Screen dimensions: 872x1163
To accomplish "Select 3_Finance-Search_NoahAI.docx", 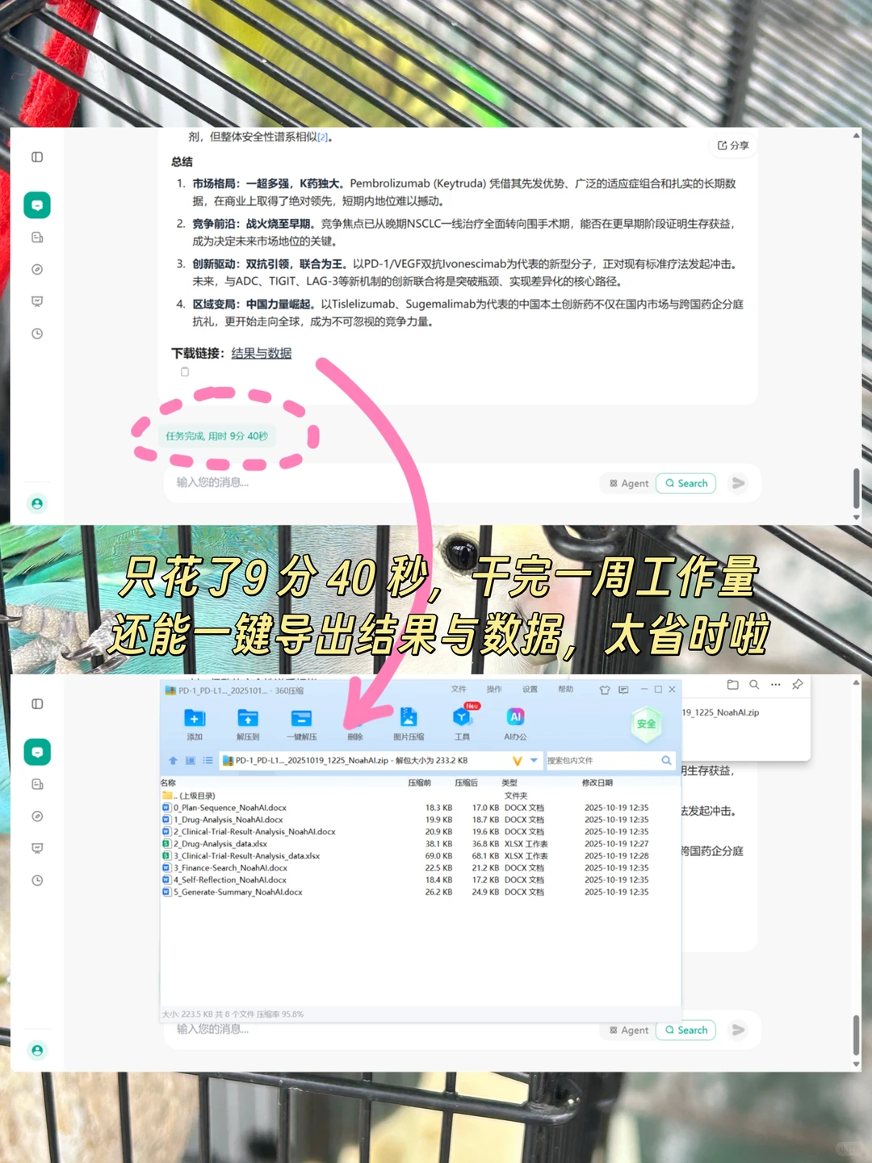I will click(x=420, y=868).
